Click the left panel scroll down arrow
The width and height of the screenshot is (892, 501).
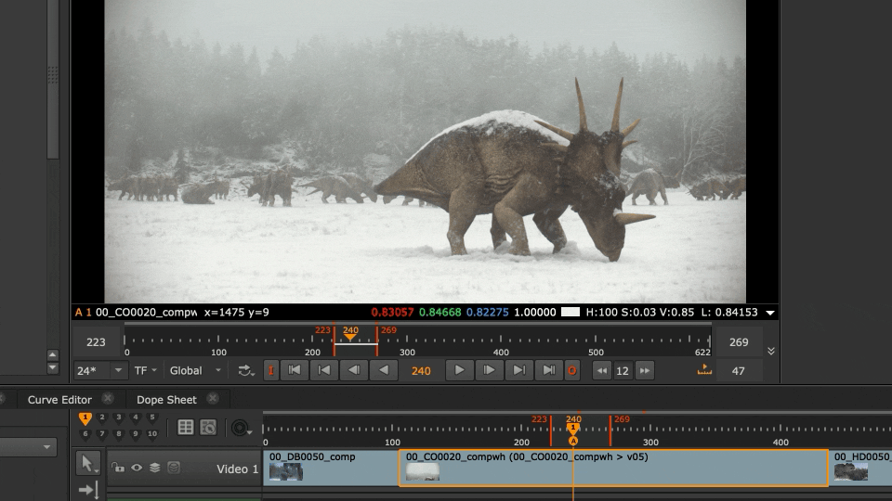click(x=52, y=367)
